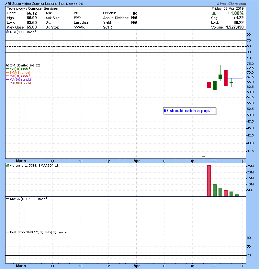
Task: Click the tallest red volume bar
Action: (209, 181)
